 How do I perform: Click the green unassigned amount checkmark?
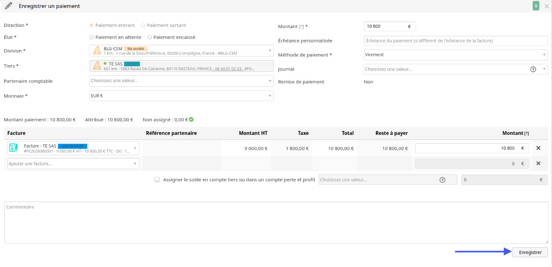(191, 120)
